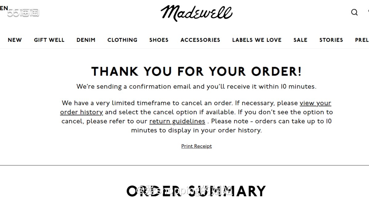Open the ACCESSORIES menu

click(x=200, y=40)
